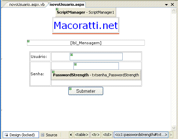Click smart tag on Senha textbox

(x=75, y=64)
